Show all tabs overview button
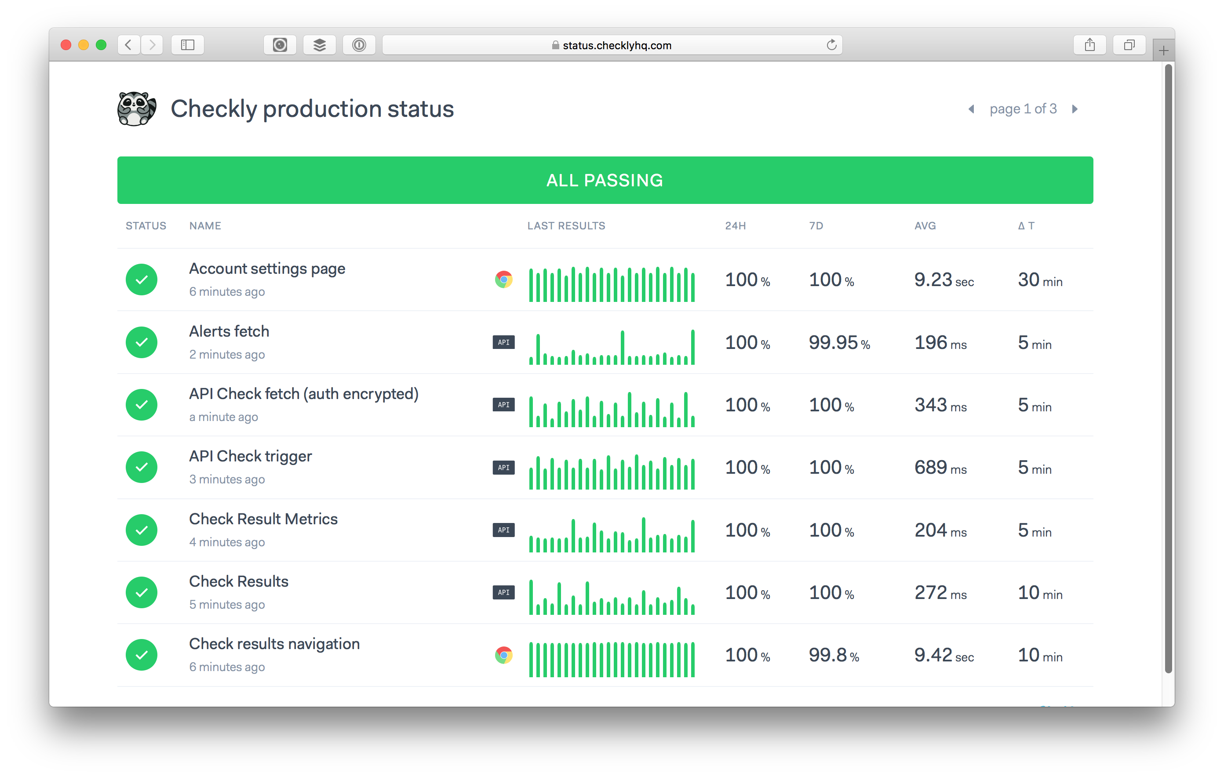This screenshot has height=777, width=1224. pos(1129,45)
